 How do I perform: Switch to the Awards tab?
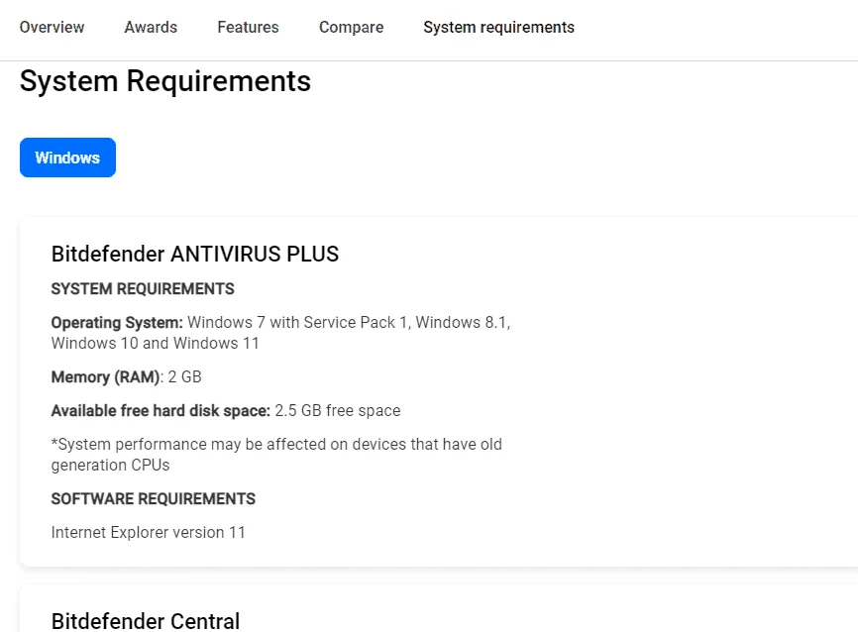151,27
